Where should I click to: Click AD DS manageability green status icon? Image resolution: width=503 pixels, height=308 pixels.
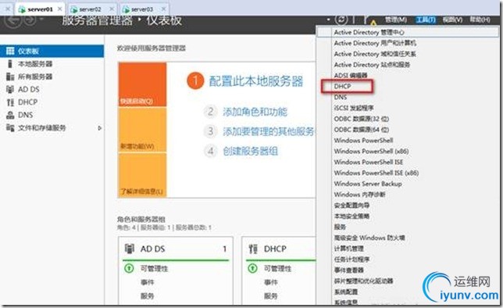tap(129, 268)
